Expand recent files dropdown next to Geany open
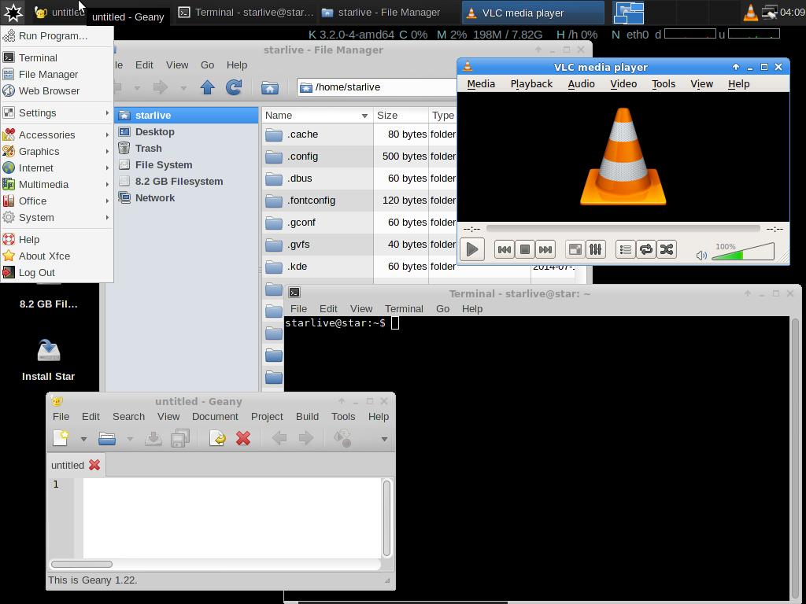The width and height of the screenshot is (806, 604). tap(130, 439)
